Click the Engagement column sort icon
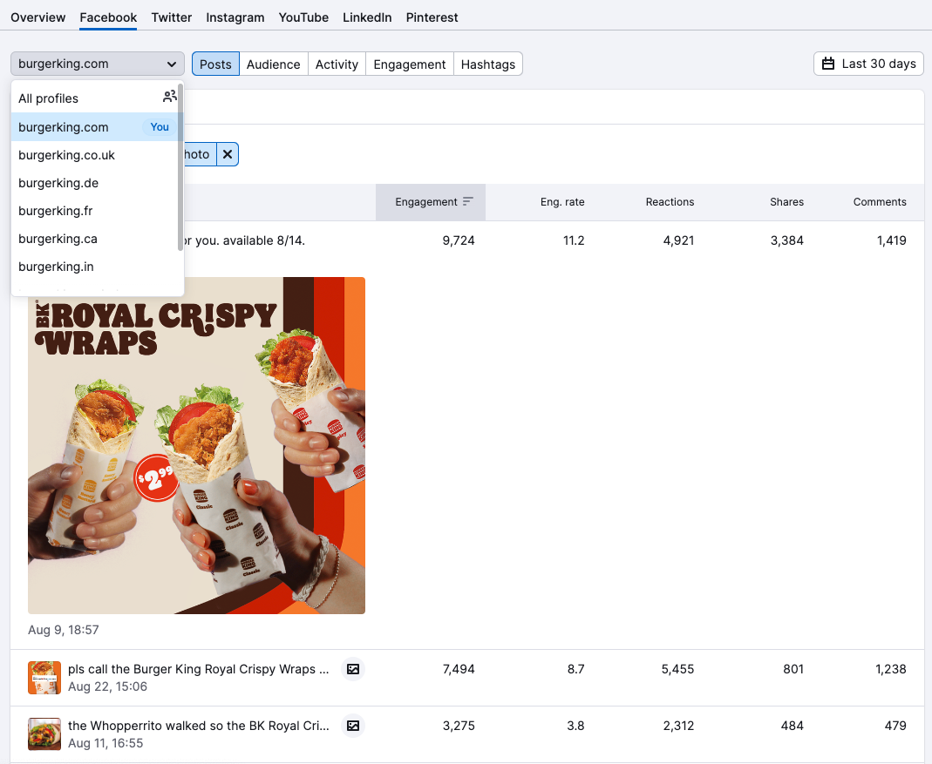This screenshot has height=764, width=932. coord(468,202)
